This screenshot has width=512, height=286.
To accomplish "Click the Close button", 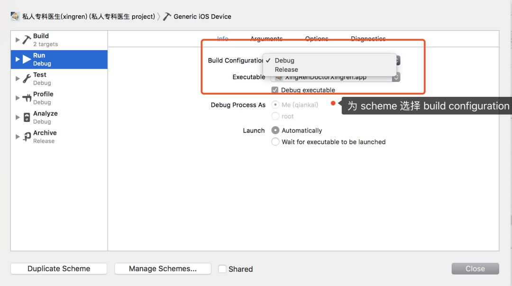I will click(475, 269).
